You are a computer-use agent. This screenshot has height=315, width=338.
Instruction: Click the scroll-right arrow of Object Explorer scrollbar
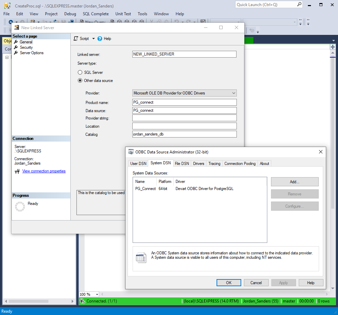click(73, 301)
